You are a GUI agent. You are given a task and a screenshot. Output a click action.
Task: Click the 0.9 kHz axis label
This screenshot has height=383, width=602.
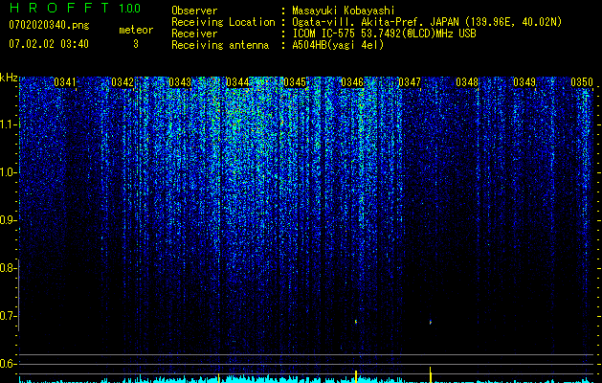[x=8, y=220]
